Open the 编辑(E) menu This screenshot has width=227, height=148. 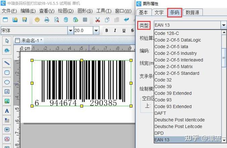(28, 11)
